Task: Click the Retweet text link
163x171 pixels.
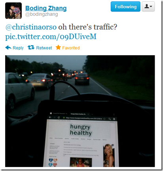Action: pos(44,48)
